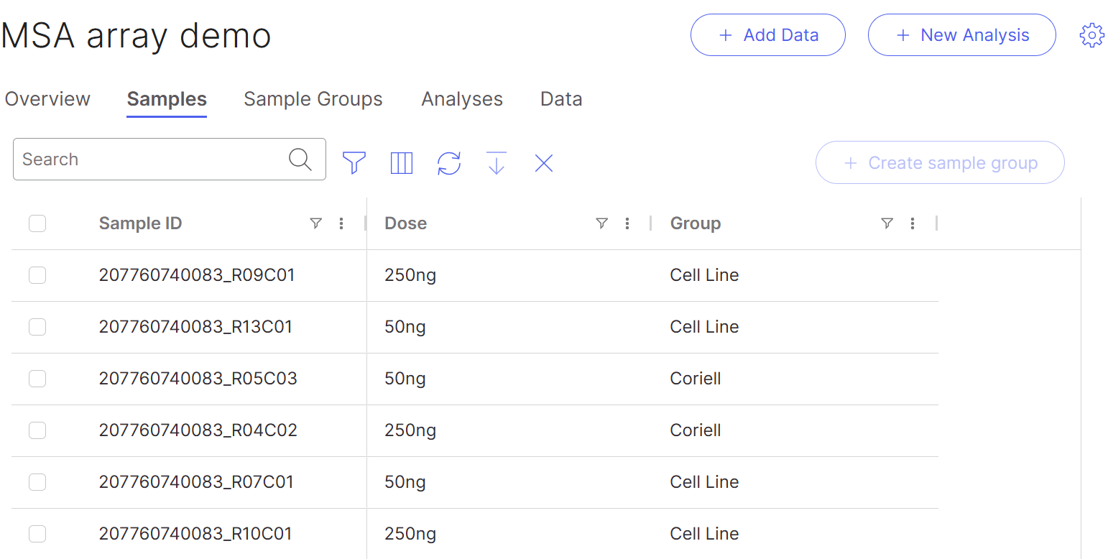Click the Sample ID column filter icon
Image resolution: width=1108 pixels, height=559 pixels.
point(315,223)
